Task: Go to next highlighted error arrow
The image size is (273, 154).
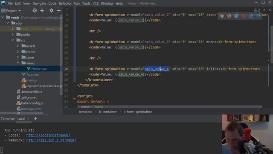Action: coord(270,10)
